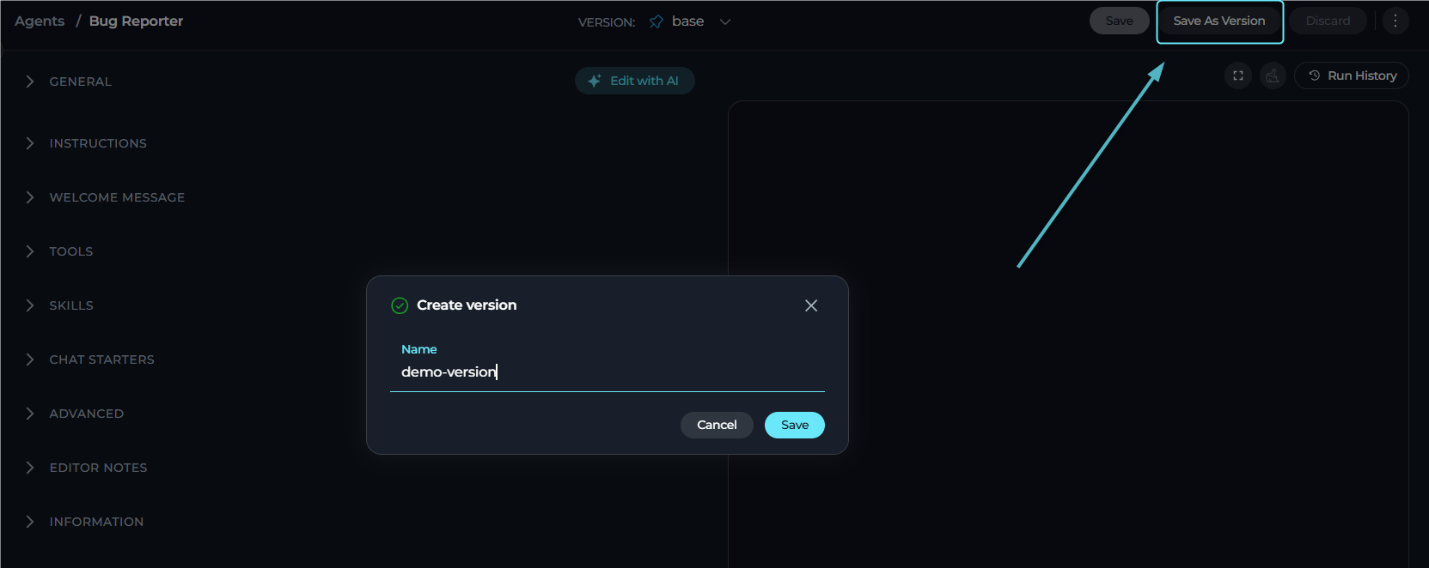Click the VERSION: label
Viewport: 1429px width, 568px height.
[607, 22]
